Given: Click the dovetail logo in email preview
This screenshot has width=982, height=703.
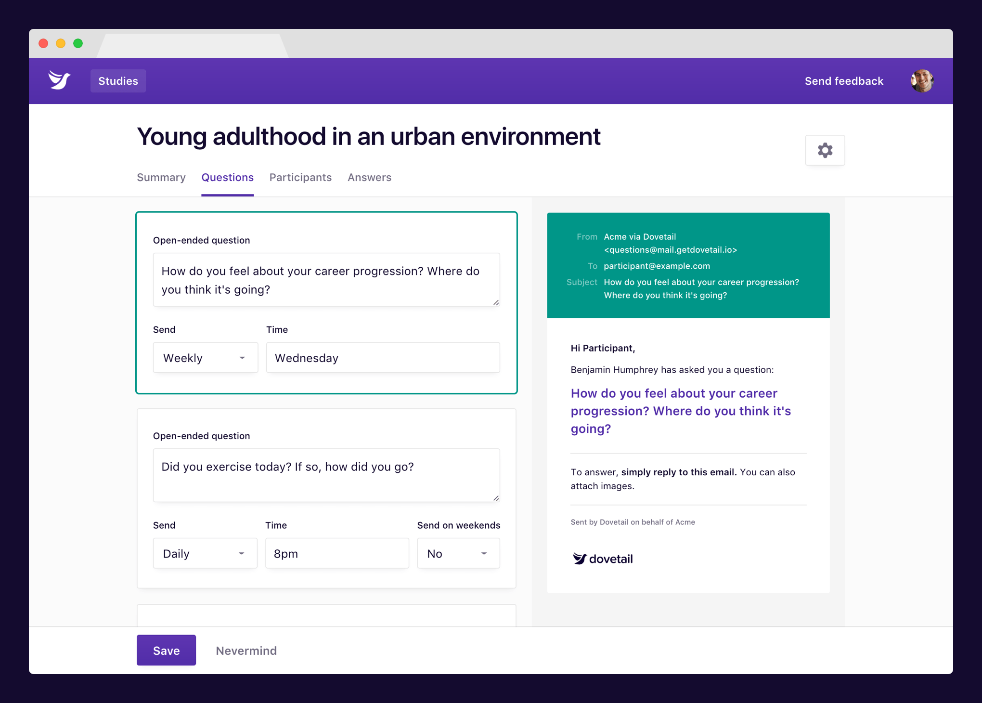Looking at the screenshot, I should coord(603,559).
